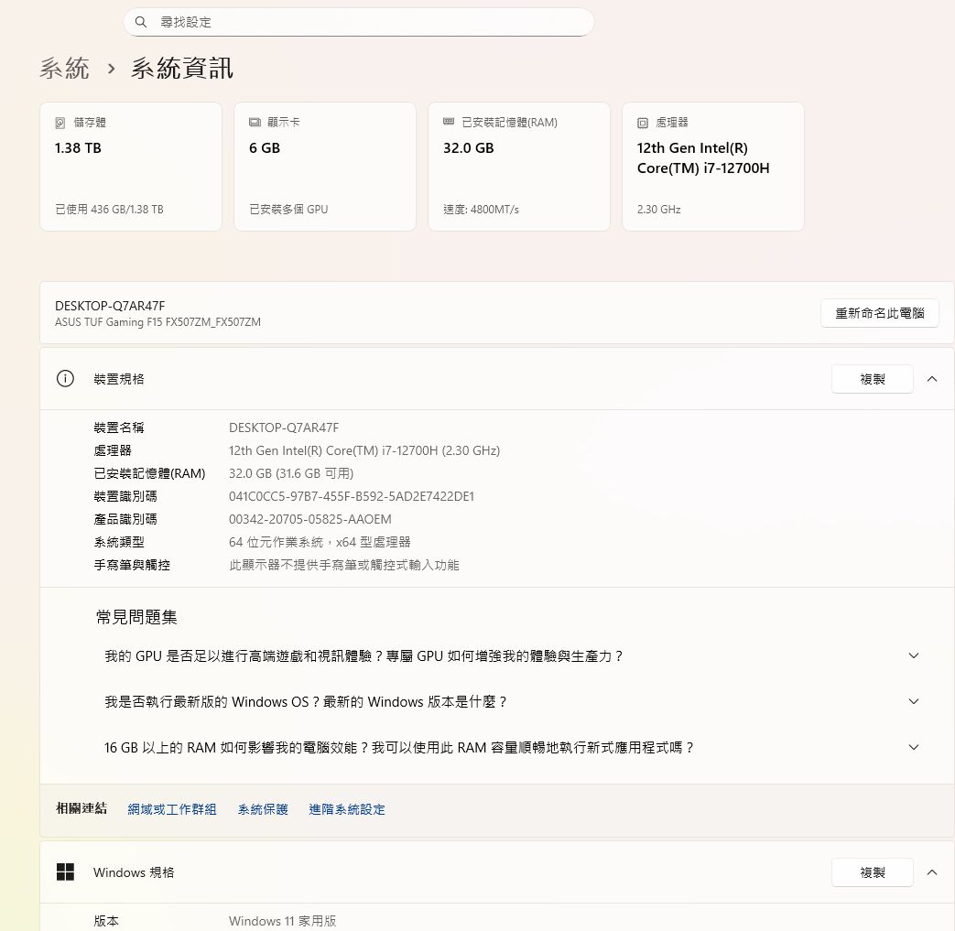Open 系統保護 link
This screenshot has height=931, width=955.
(x=263, y=809)
